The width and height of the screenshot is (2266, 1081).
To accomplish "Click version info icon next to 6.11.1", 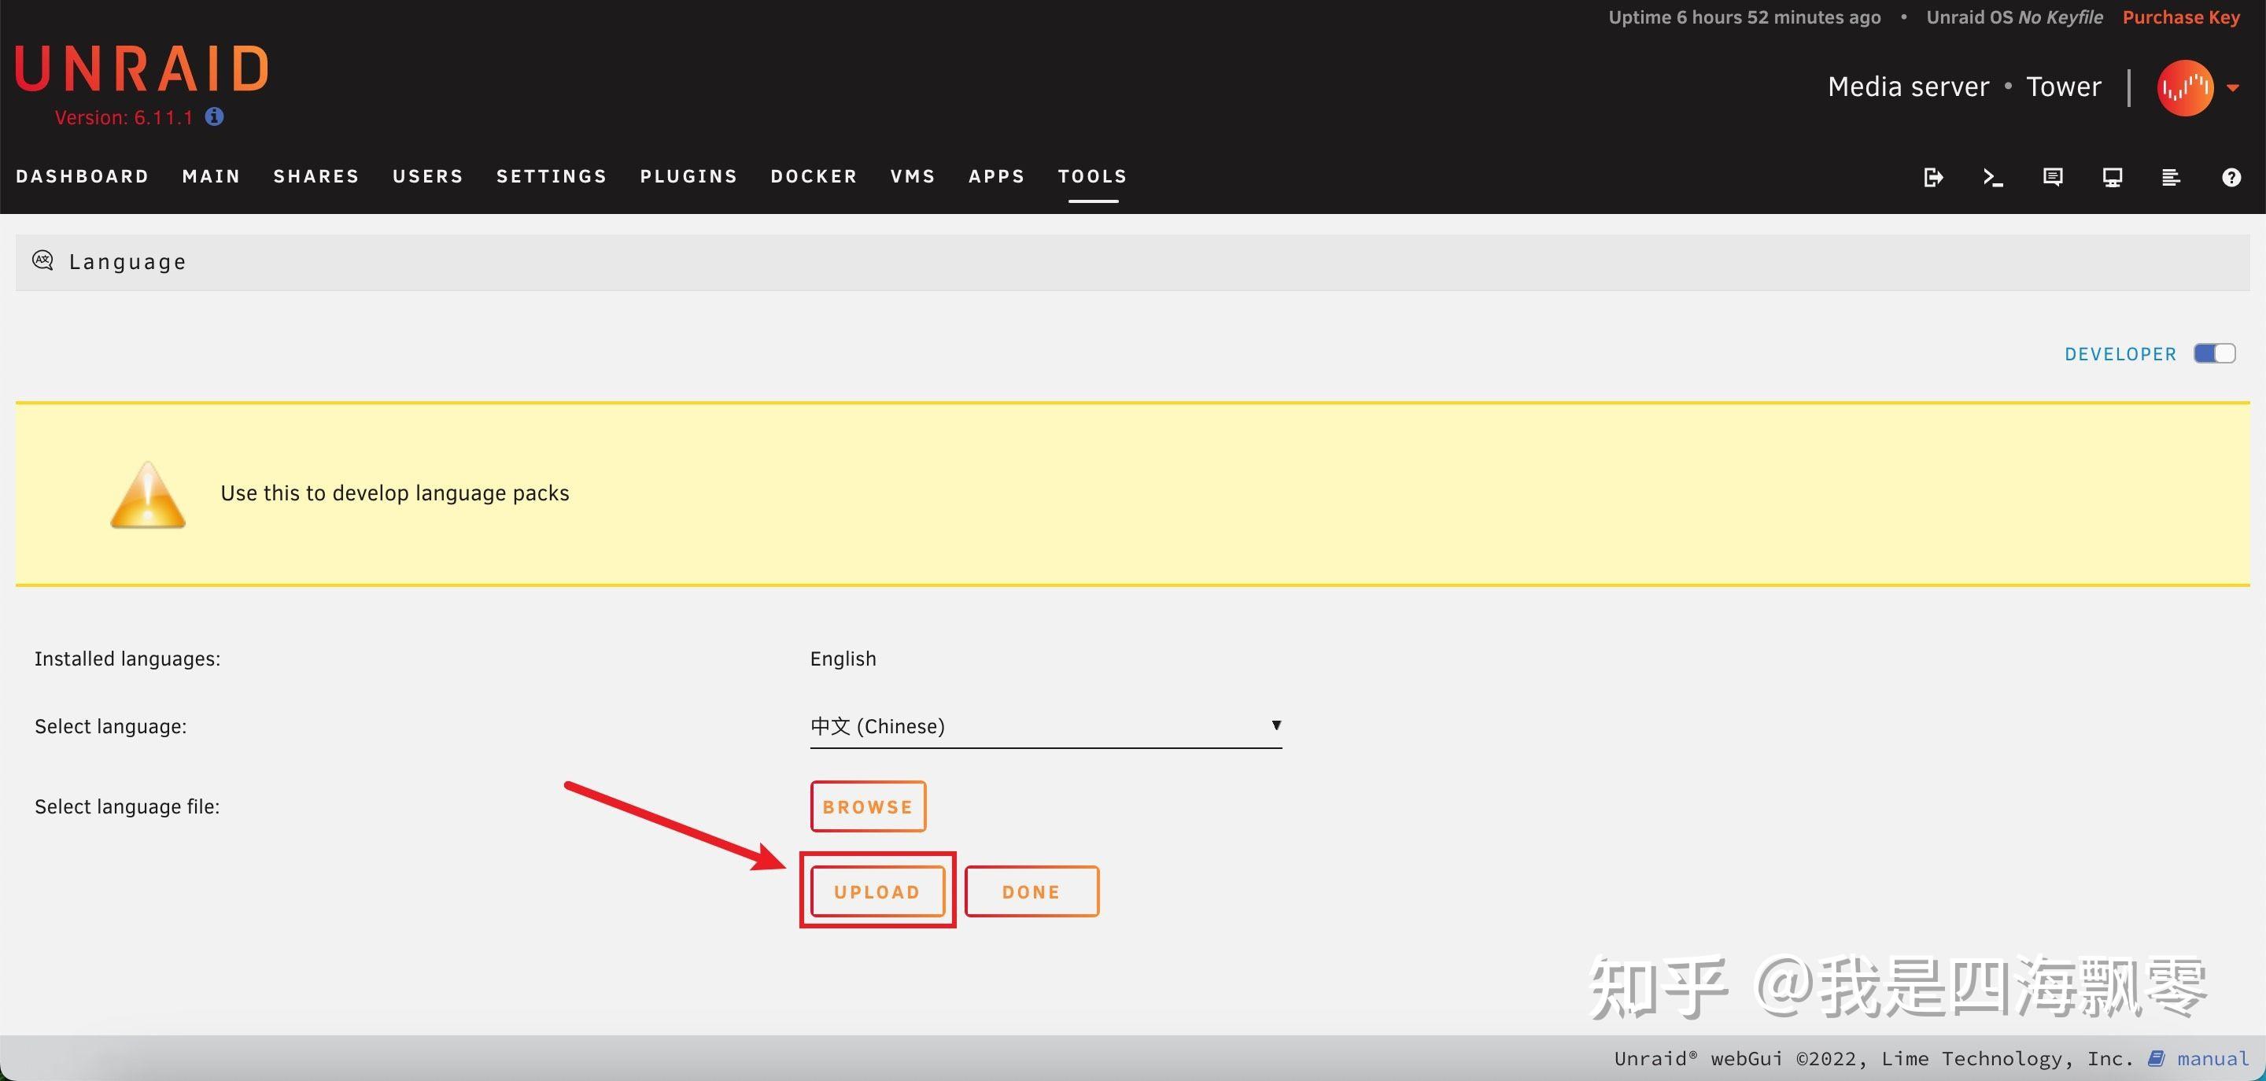I will click(214, 116).
